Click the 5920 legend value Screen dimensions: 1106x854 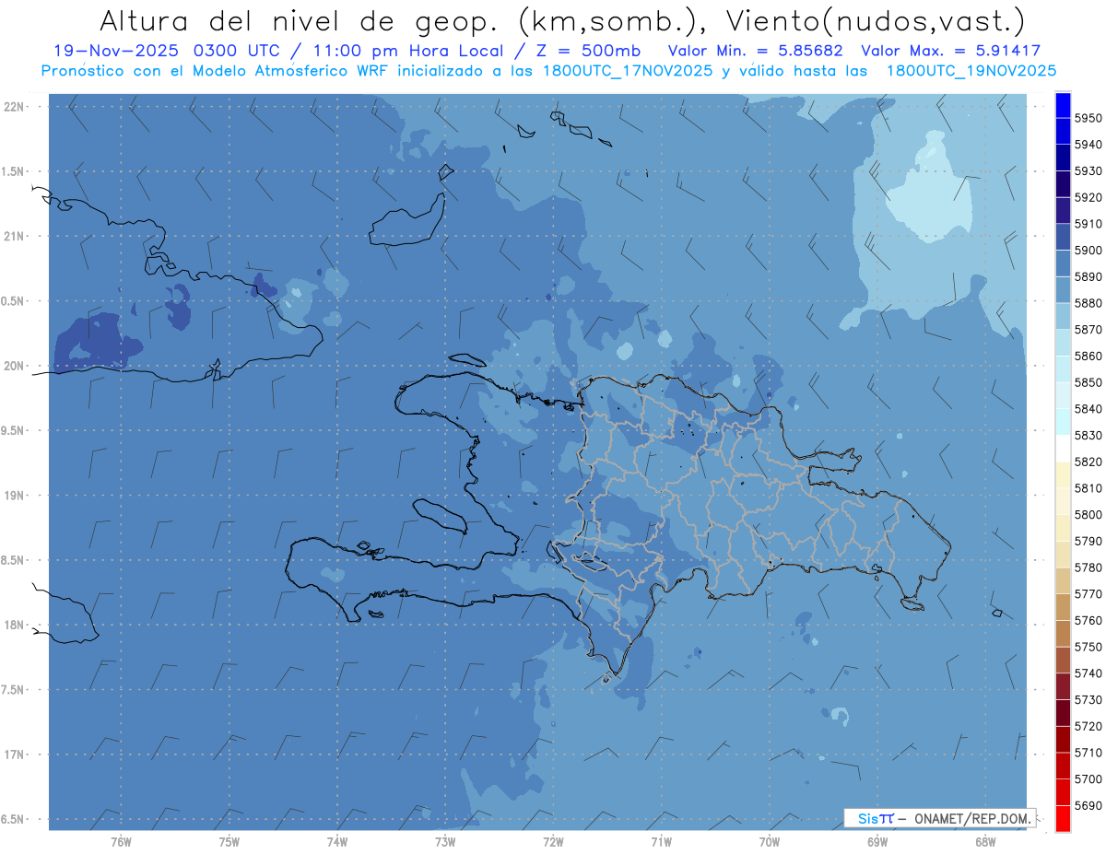point(1088,197)
